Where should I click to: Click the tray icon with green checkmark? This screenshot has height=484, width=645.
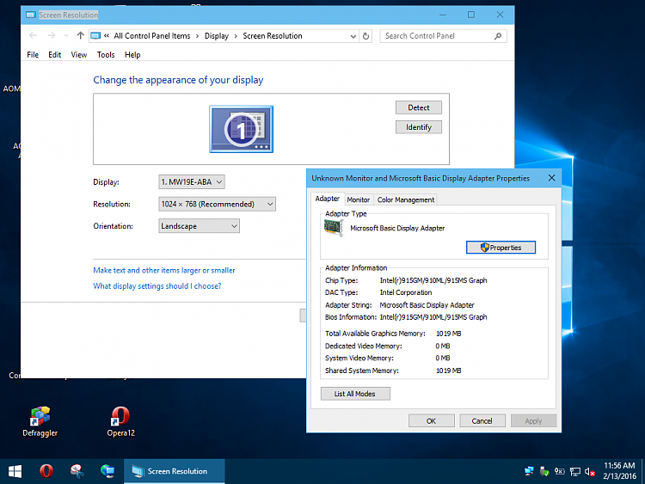click(544, 471)
